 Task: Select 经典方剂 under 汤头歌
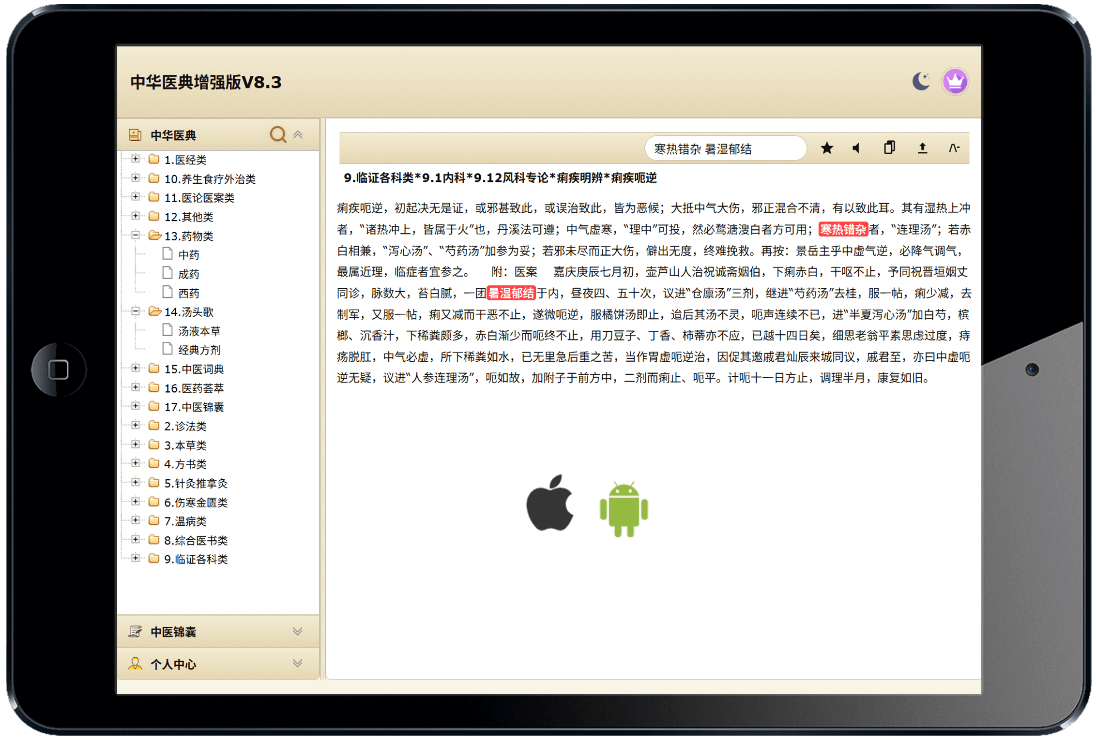[x=199, y=350]
